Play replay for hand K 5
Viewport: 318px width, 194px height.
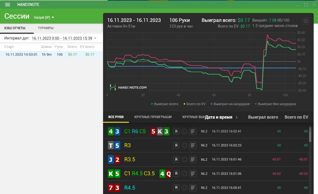coord(184,173)
